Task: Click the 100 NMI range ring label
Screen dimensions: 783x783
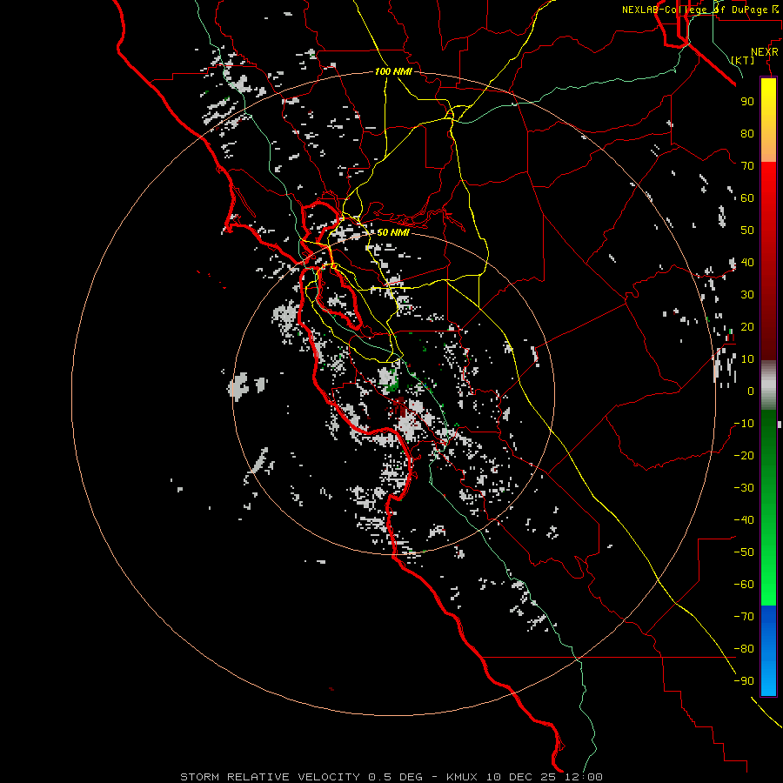Action: pyautogui.click(x=393, y=71)
